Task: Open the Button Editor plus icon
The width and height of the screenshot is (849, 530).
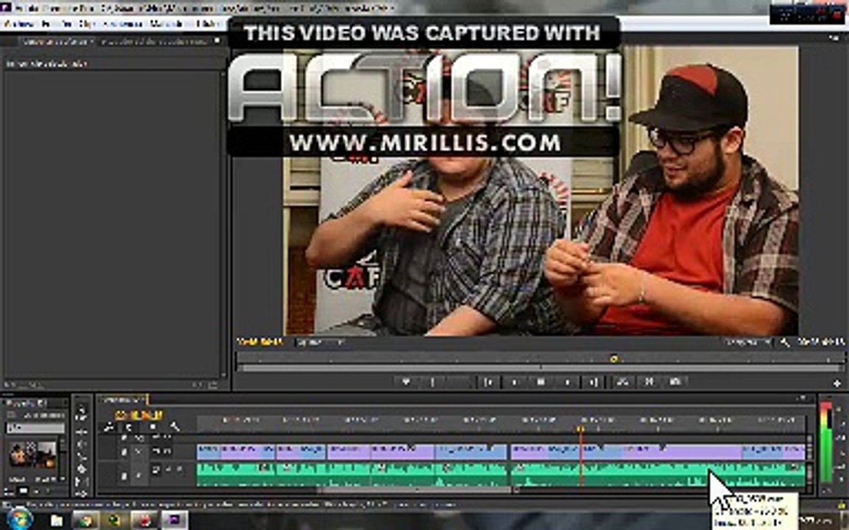Action: [x=838, y=383]
